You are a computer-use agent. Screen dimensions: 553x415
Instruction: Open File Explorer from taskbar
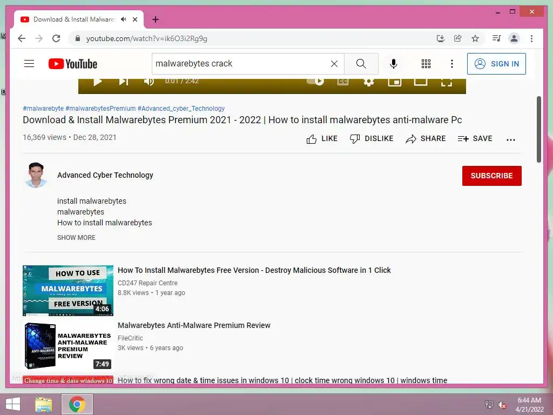[x=44, y=404]
